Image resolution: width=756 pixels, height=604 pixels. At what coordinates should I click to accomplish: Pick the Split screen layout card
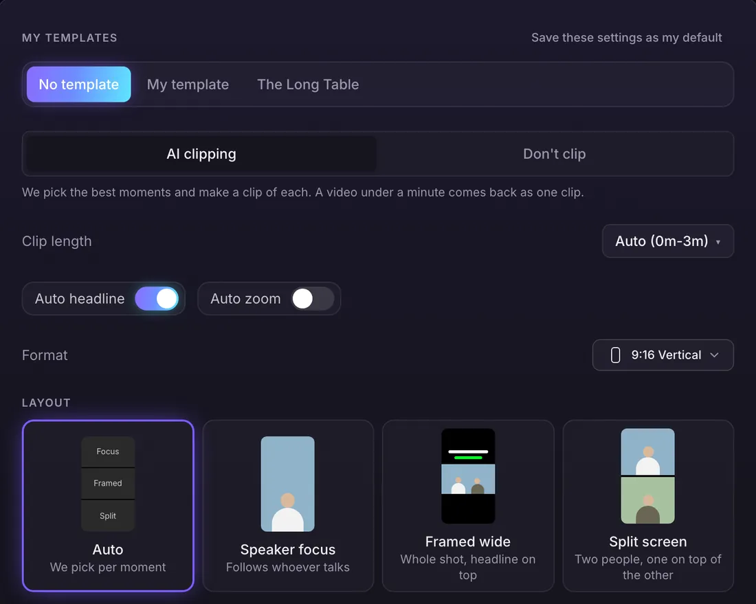tap(648, 506)
